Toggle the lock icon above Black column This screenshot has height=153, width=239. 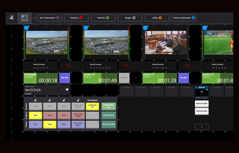click(x=64, y=100)
